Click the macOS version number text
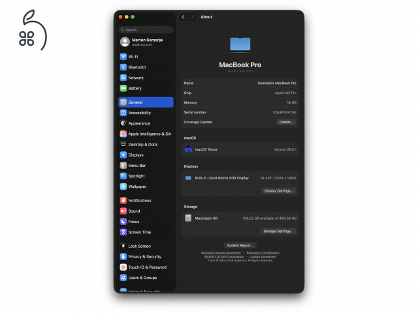Image resolution: width=418 pixels, height=313 pixels. coord(285,149)
